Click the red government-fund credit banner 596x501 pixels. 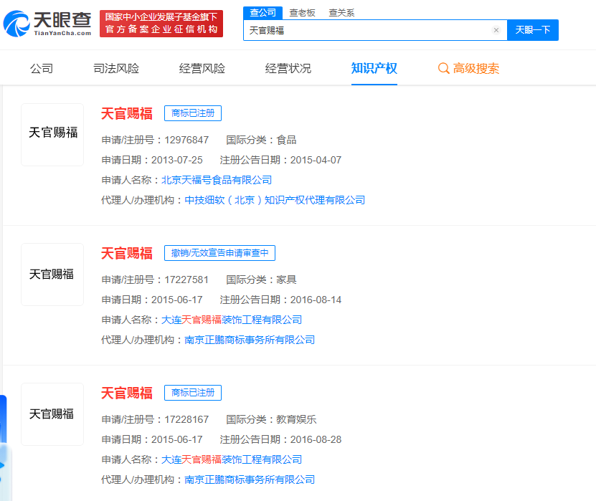coord(161,24)
